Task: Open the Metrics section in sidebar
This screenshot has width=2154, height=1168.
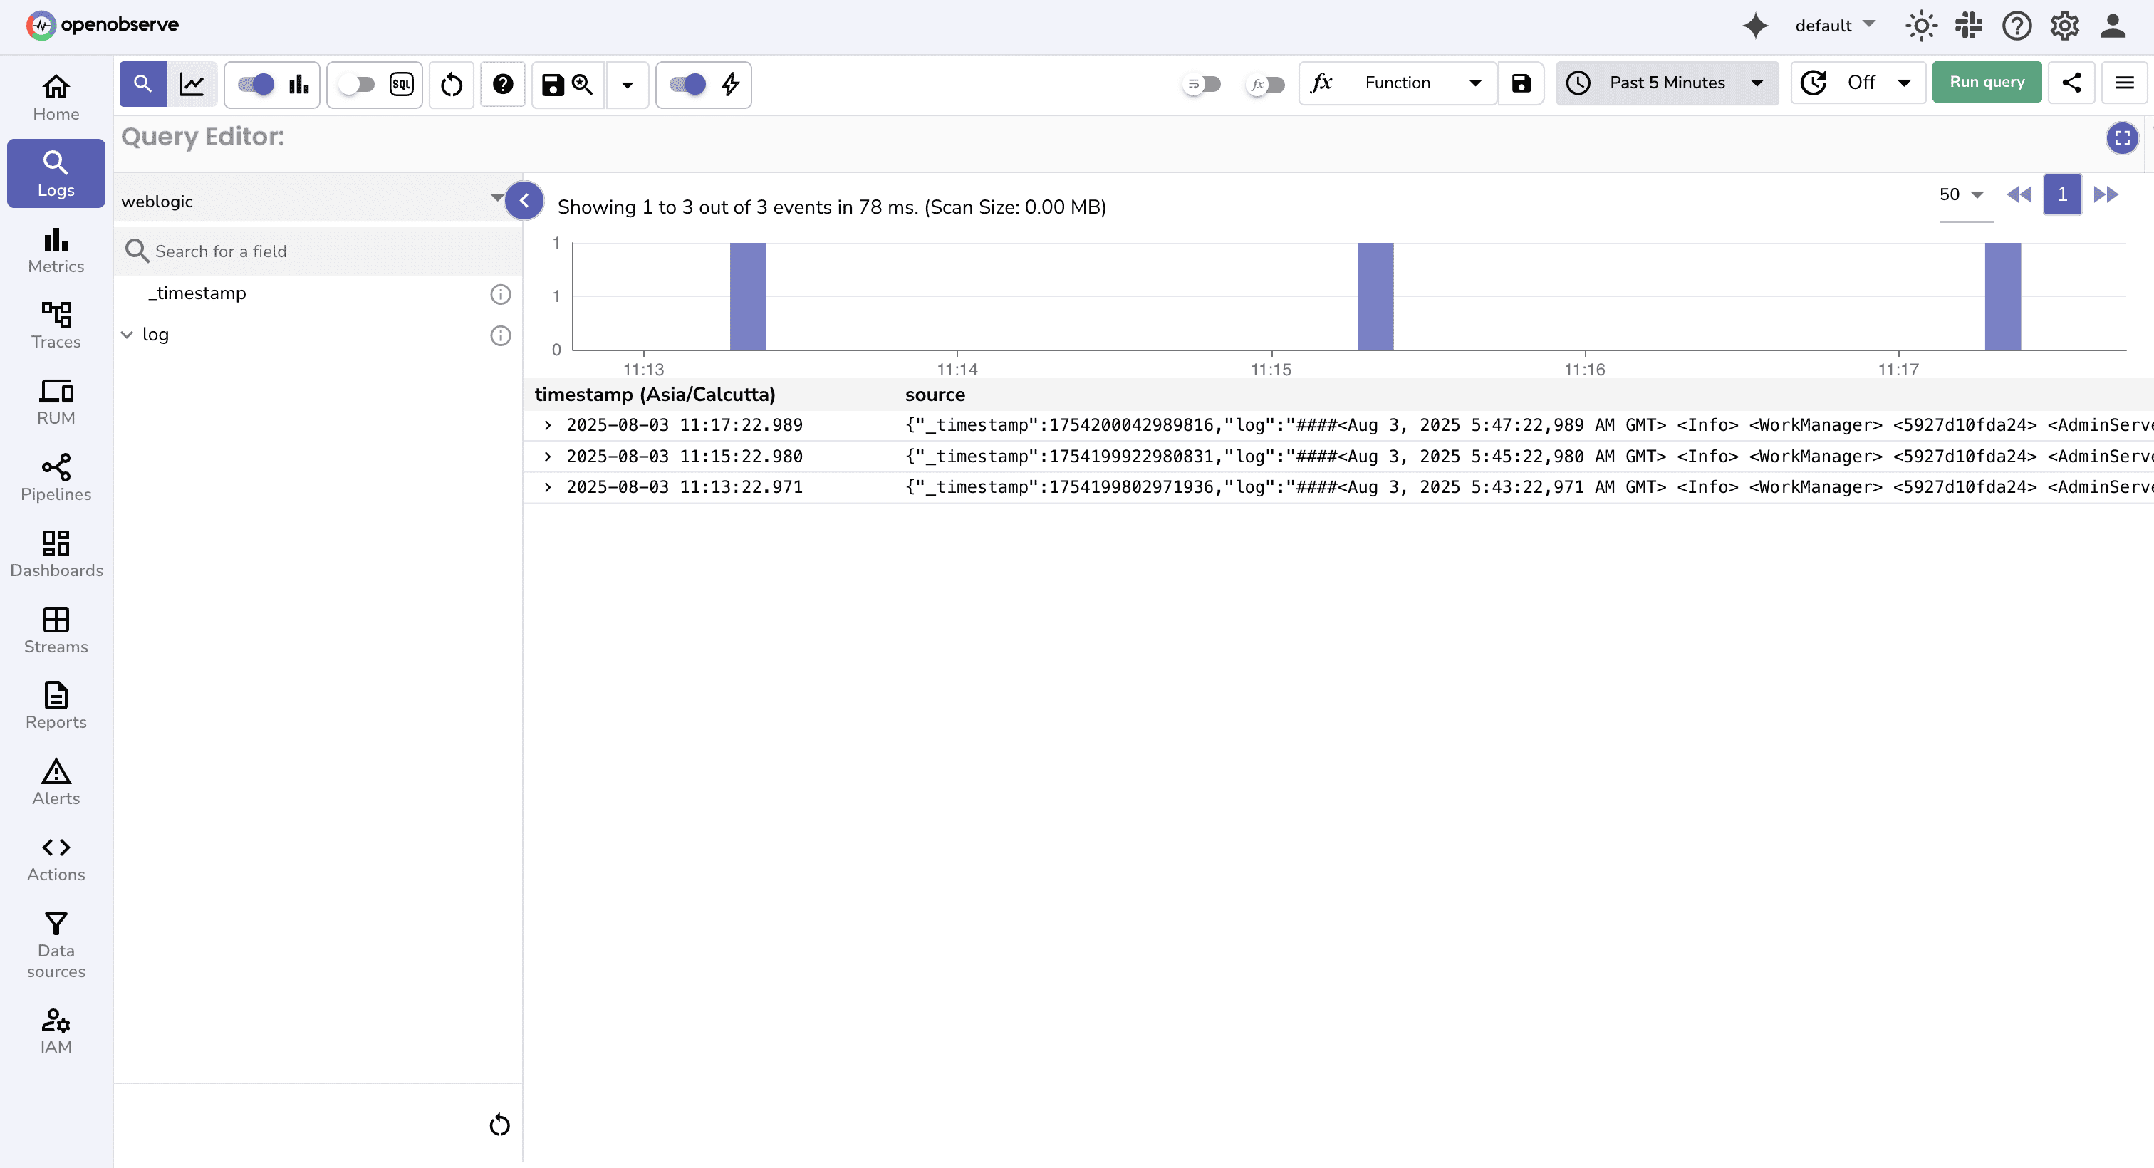Action: point(55,249)
